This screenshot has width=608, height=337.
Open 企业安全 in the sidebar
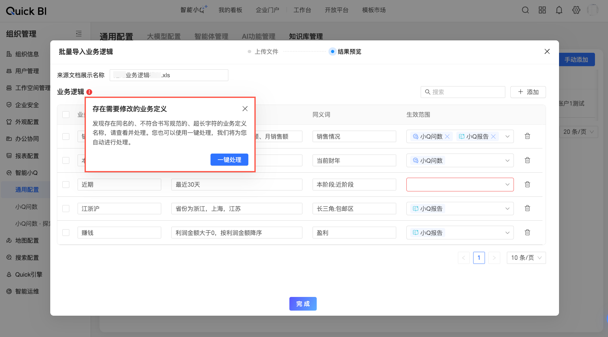27,105
